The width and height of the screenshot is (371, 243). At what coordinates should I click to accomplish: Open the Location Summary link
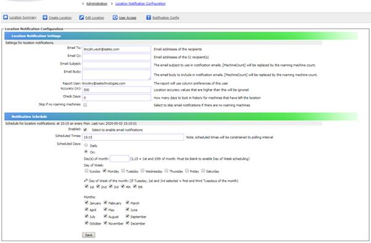pos(23,17)
